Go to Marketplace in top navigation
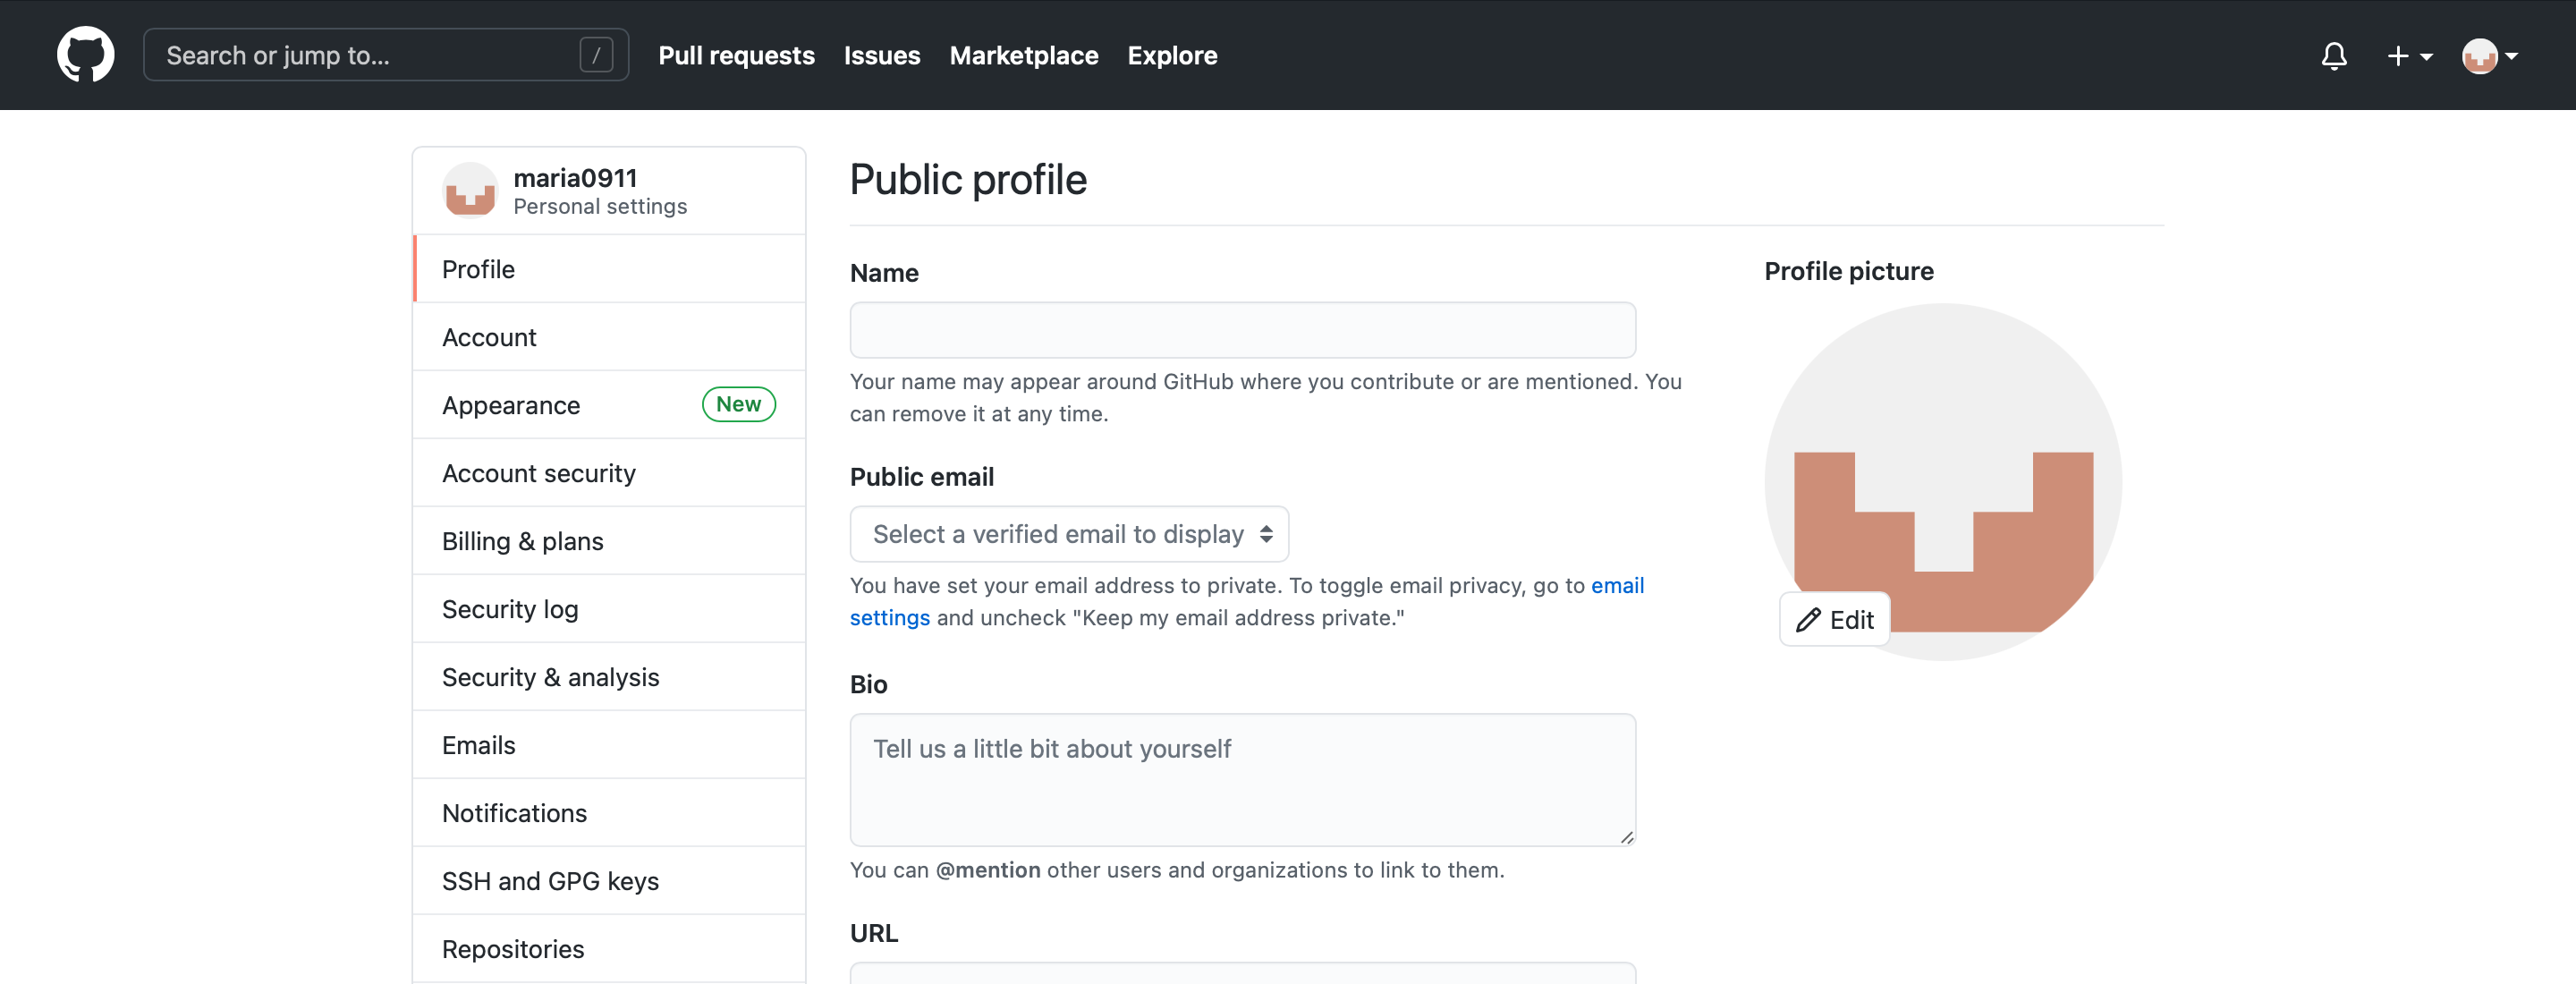This screenshot has height=984, width=2576. (1023, 55)
